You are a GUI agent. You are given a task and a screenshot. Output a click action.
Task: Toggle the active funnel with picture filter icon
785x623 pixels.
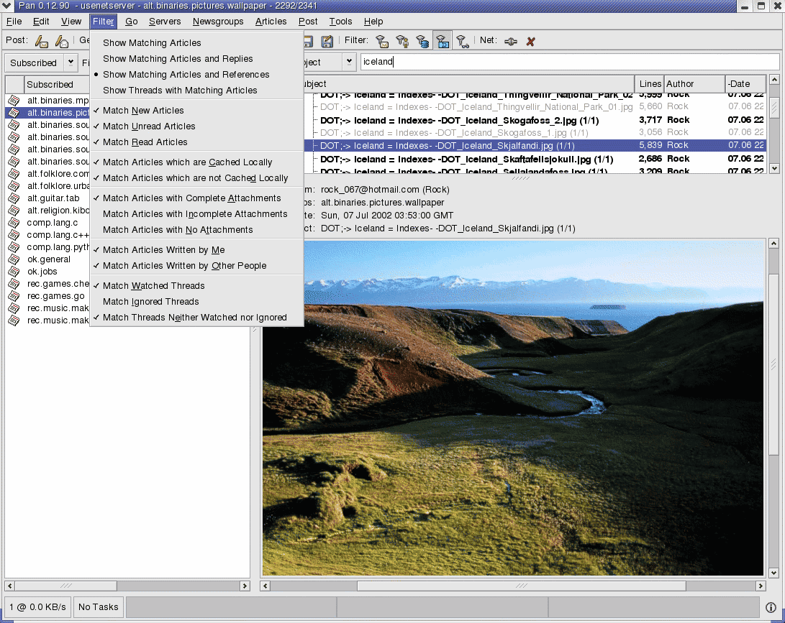click(443, 41)
